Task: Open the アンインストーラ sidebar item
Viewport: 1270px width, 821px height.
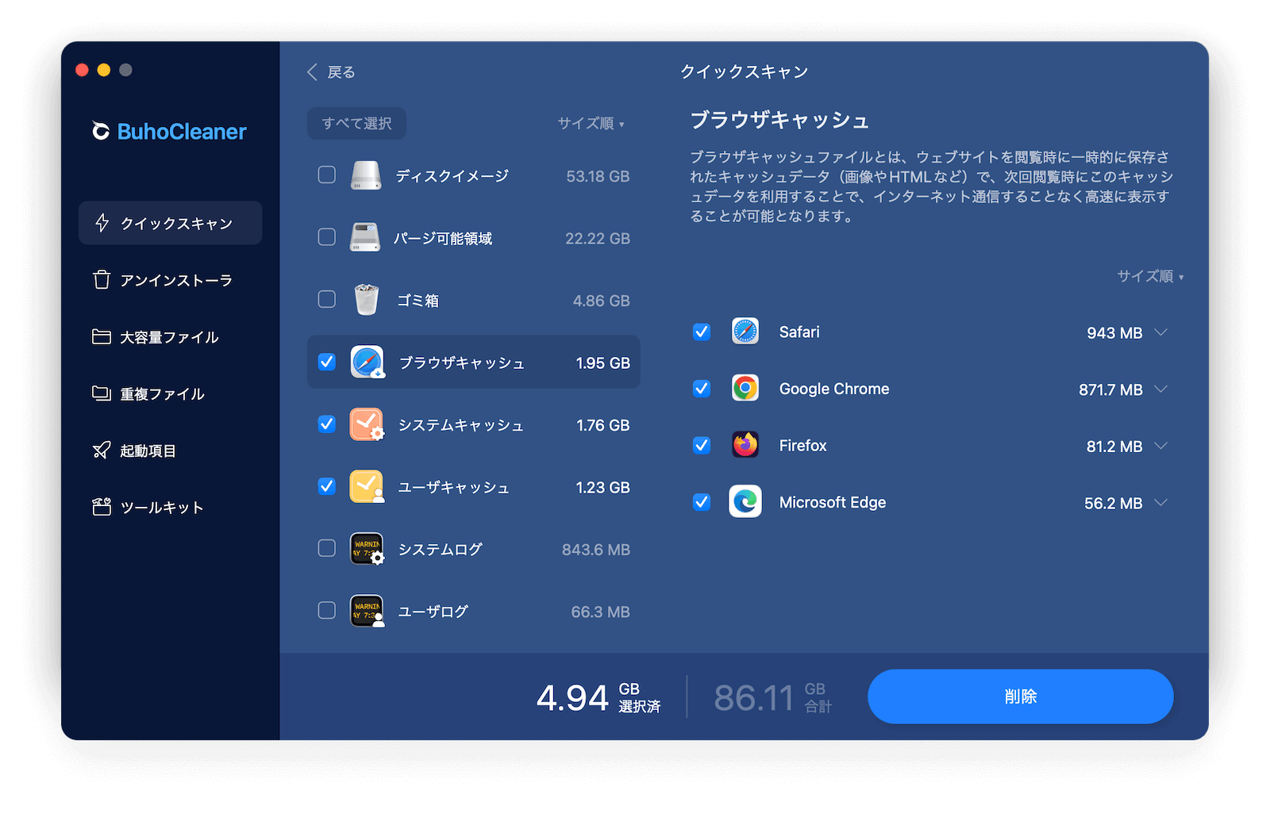Action: [170, 280]
